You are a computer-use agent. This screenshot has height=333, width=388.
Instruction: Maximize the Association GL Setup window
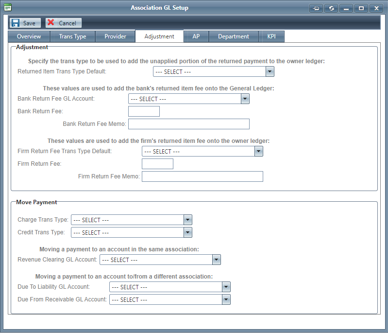point(361,8)
